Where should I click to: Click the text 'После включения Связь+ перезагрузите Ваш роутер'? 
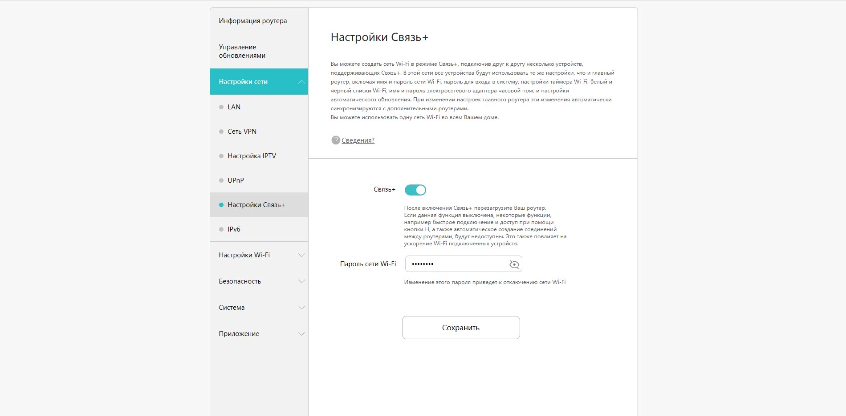pos(475,208)
